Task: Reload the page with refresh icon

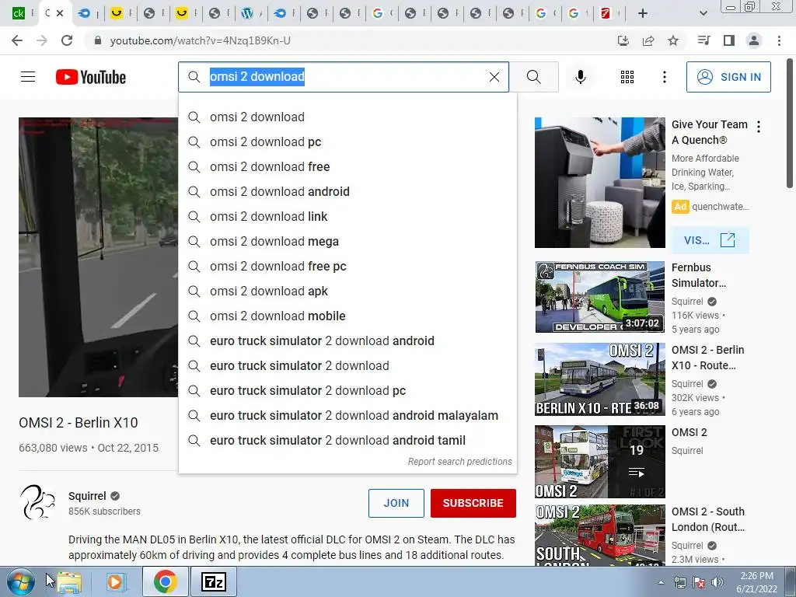Action: (x=67, y=40)
